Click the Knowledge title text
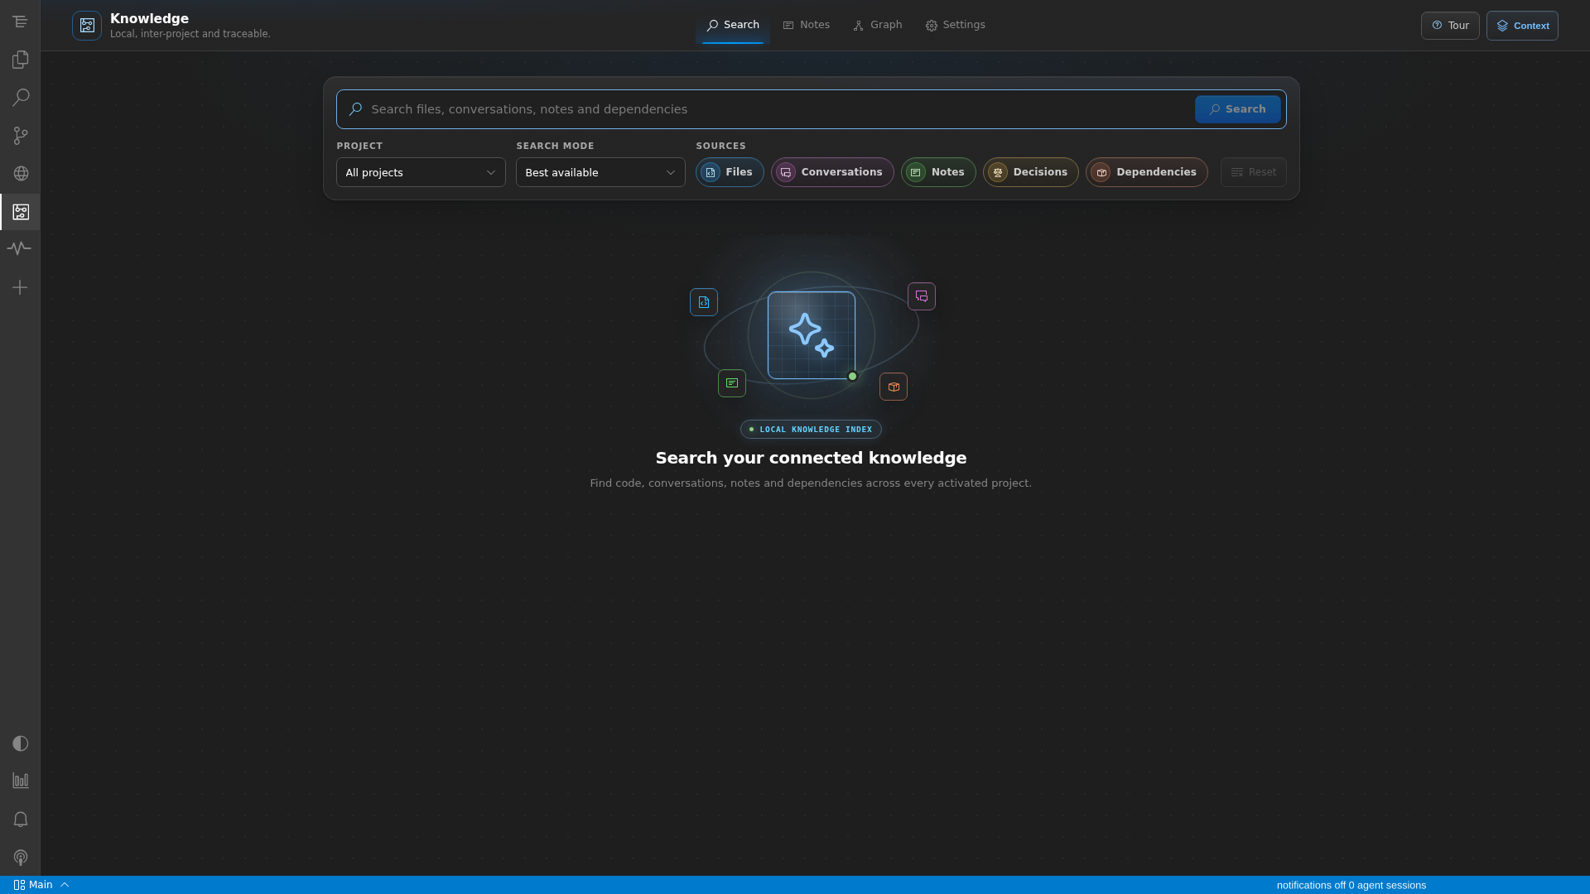The image size is (1590, 894). tap(149, 18)
